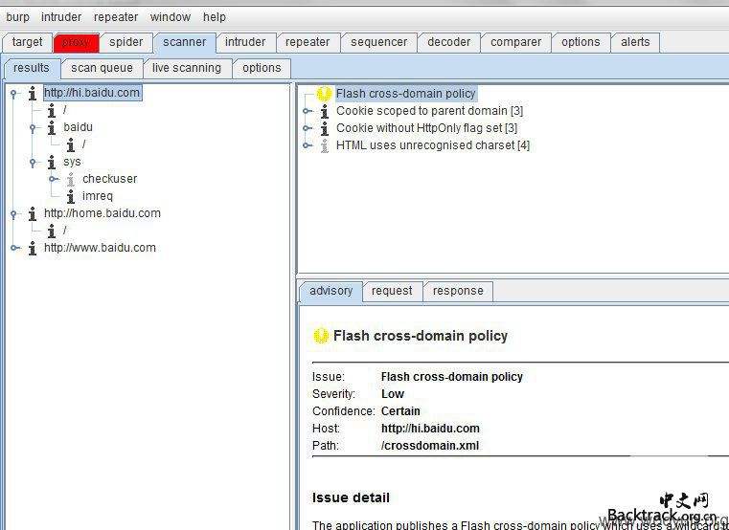Switch to the spider tab

tap(126, 42)
